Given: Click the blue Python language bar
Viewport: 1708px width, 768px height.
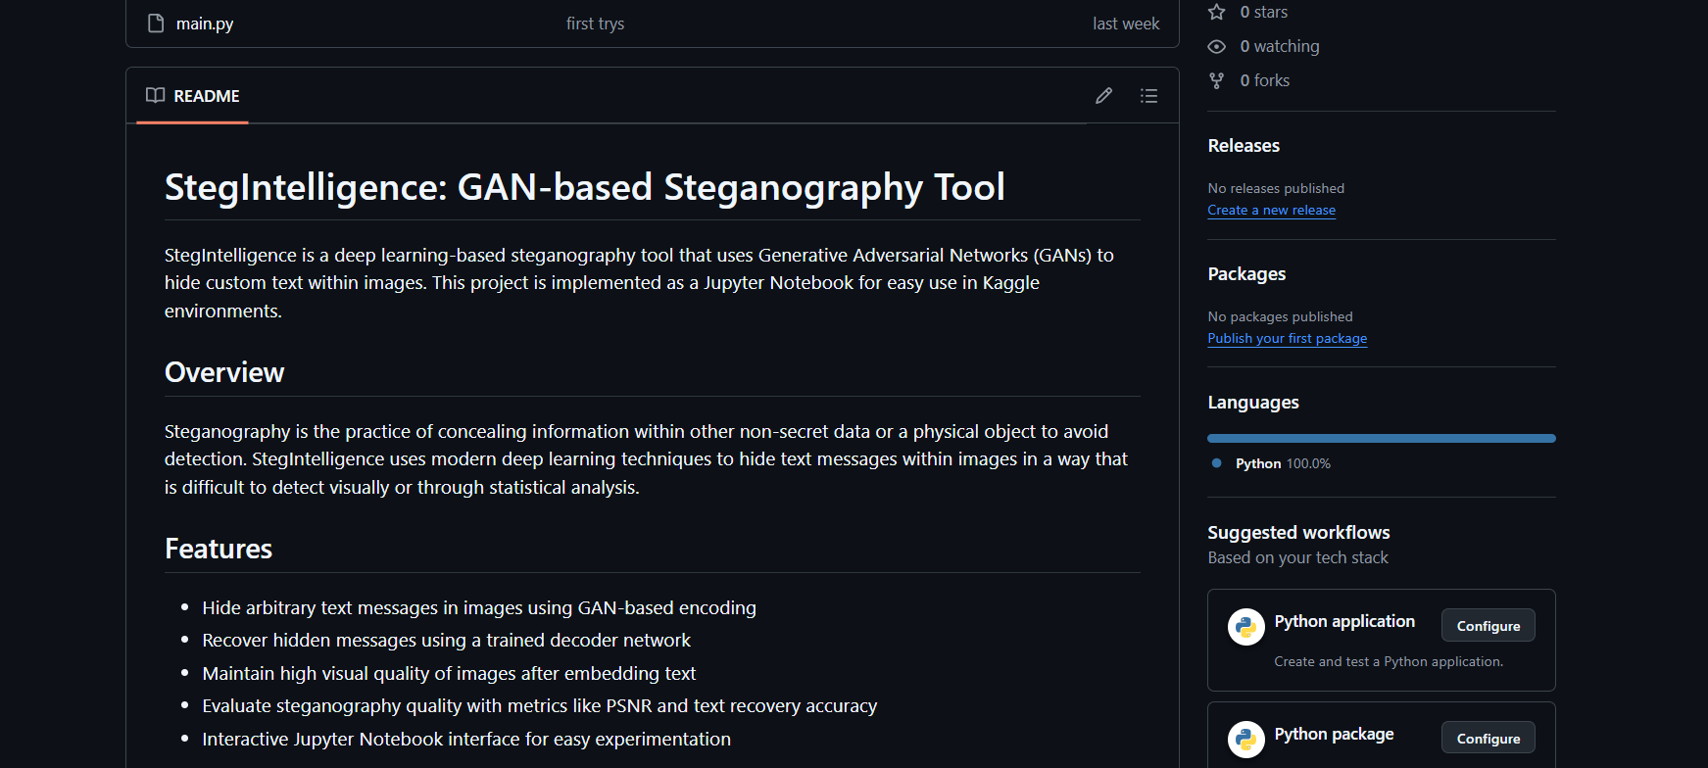Looking at the screenshot, I should 1382,438.
